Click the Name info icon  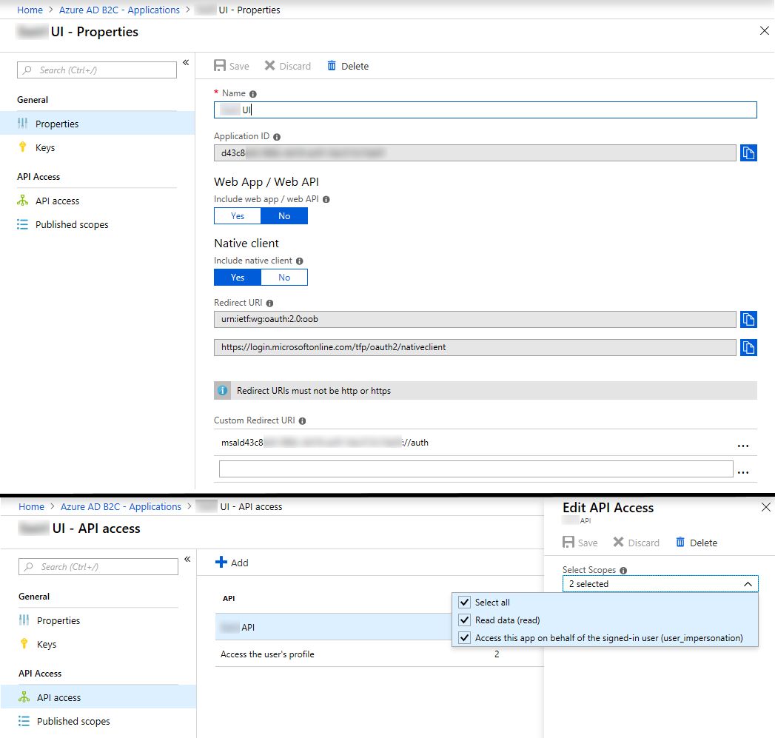[x=253, y=94]
